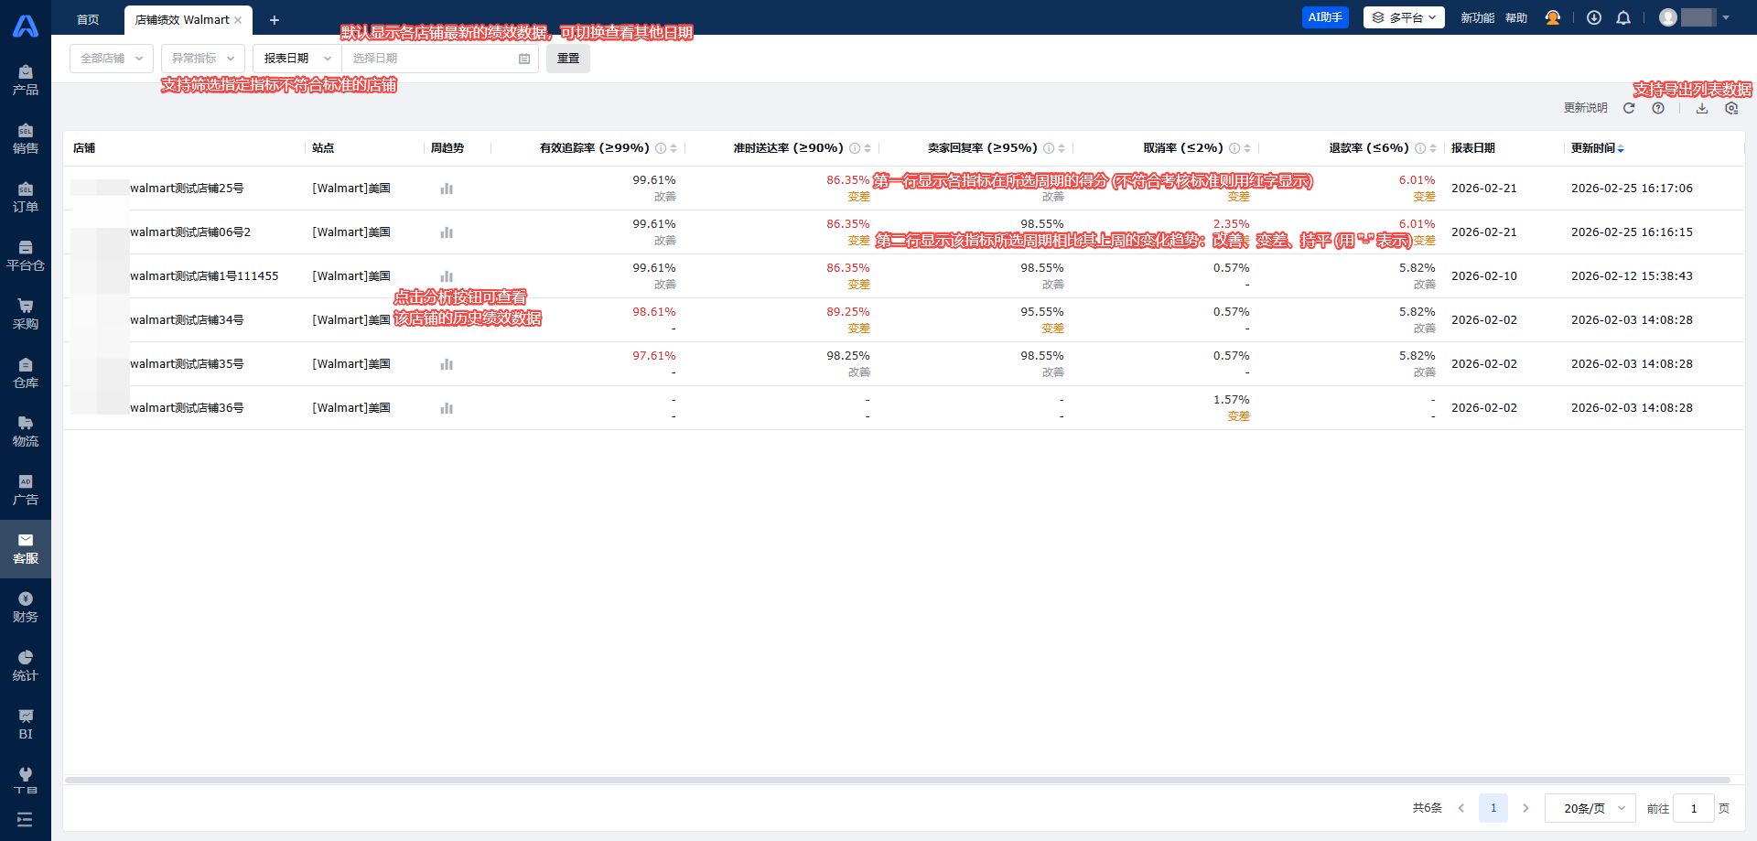Expand the 全部店铺 dropdown filter
1757x841 pixels.
point(112,59)
